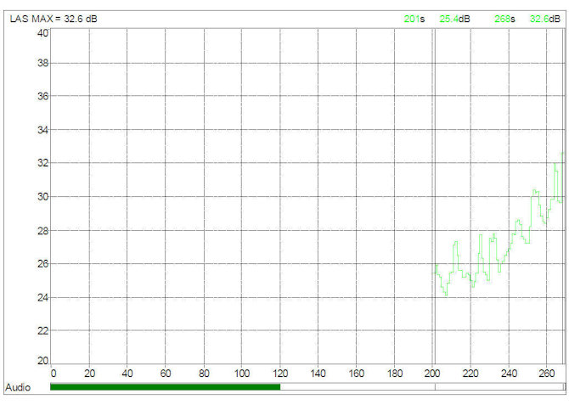
Task: Click the empty audio segment after 200
Action: (498, 387)
